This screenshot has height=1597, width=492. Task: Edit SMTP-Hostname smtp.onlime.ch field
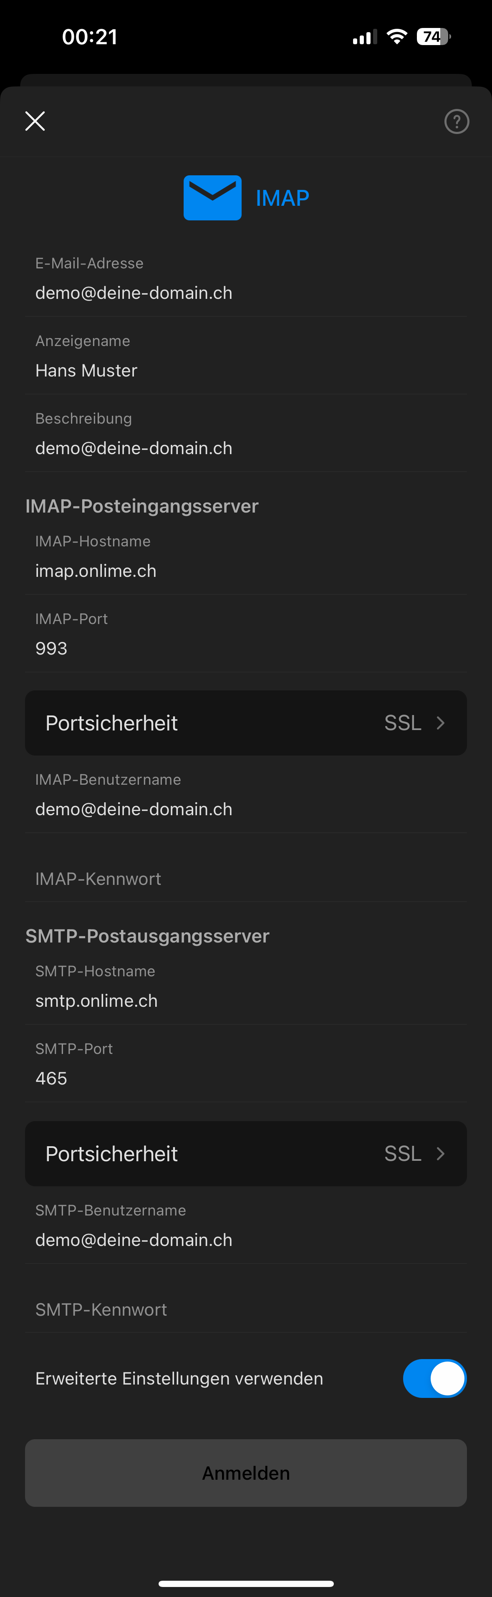pos(246,987)
